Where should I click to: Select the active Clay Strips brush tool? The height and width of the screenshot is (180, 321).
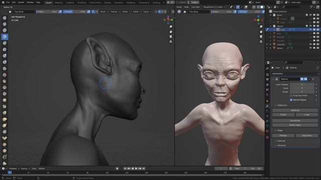tap(5, 36)
